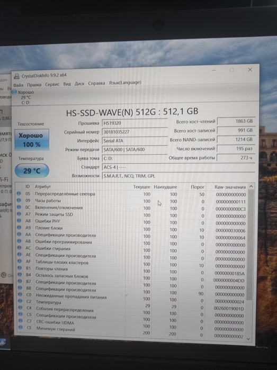Click status dot for A8 Ошибки PHY
Image resolution: width=277 pixels, height=370 pixels.
pos(19,221)
